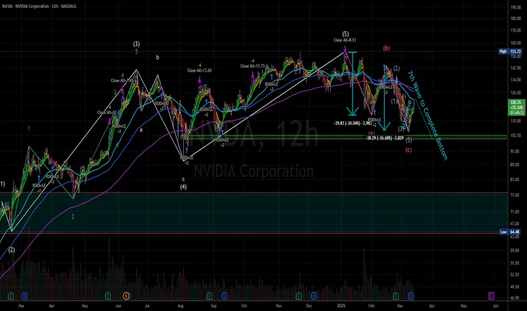Select magenta sell arrow under Close All=13.73
Image resolution: width=527 pixels, height=311 pixels.
(x=253, y=75)
